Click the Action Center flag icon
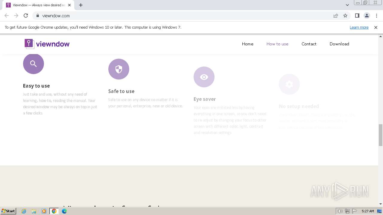The image size is (383, 215). (x=355, y=211)
